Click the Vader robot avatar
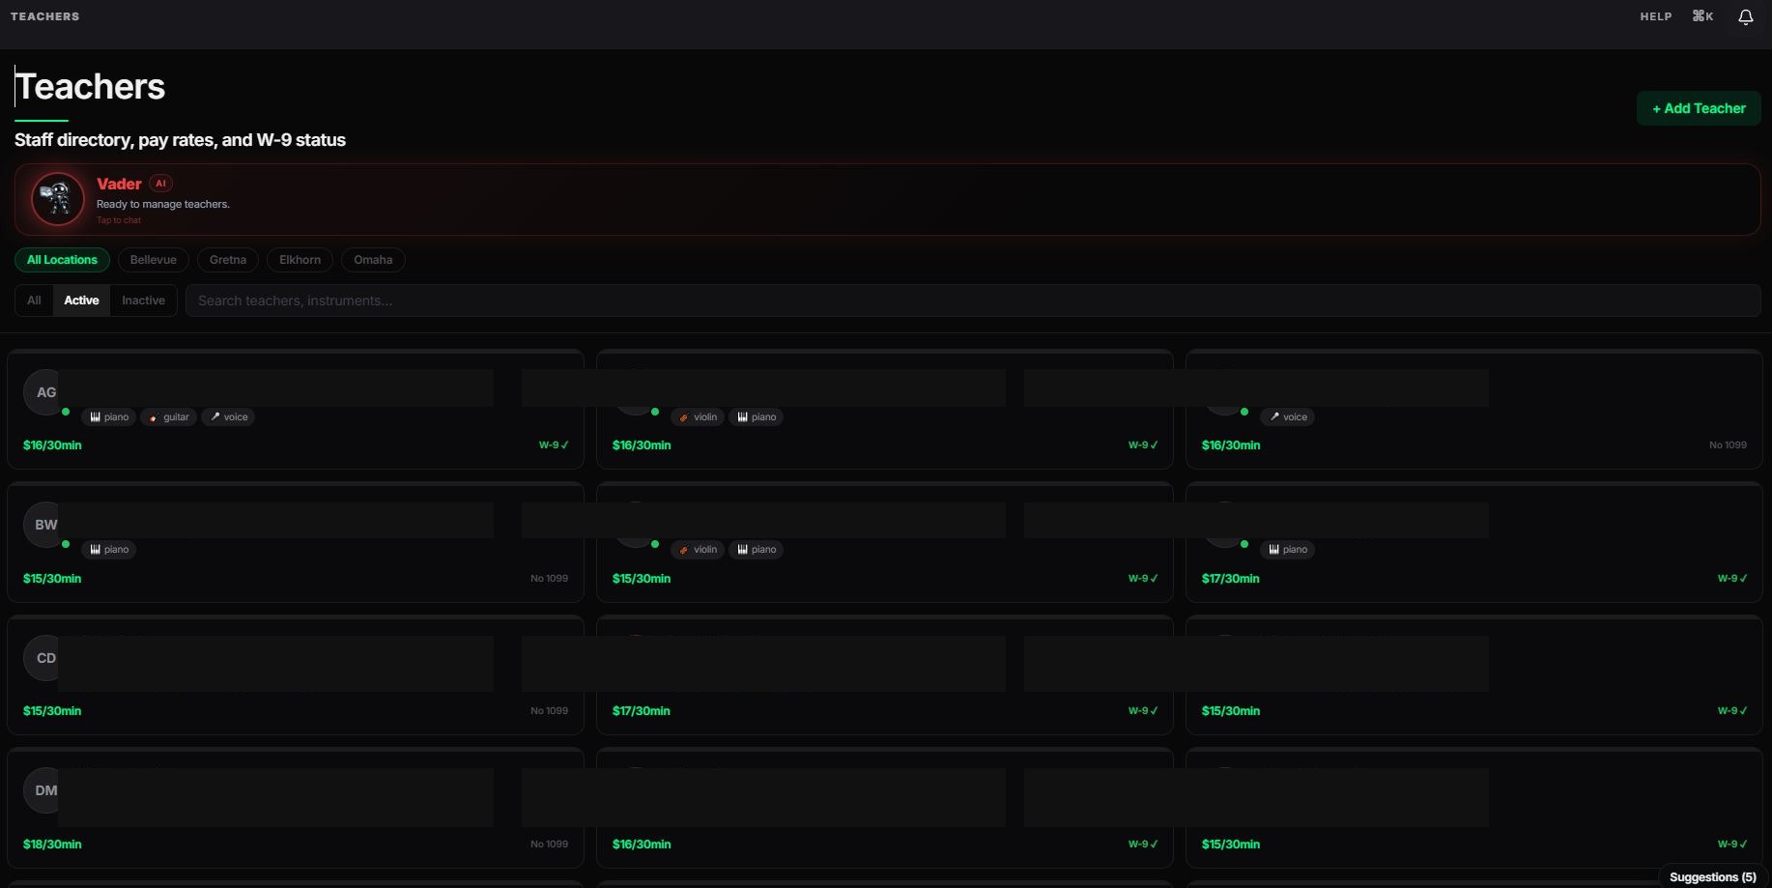Image resolution: width=1772 pixels, height=888 pixels. 58,199
